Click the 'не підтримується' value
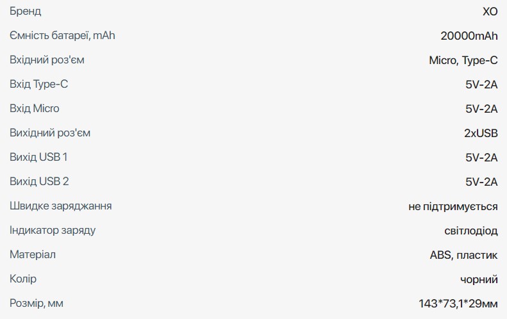507x319 pixels. click(x=453, y=206)
